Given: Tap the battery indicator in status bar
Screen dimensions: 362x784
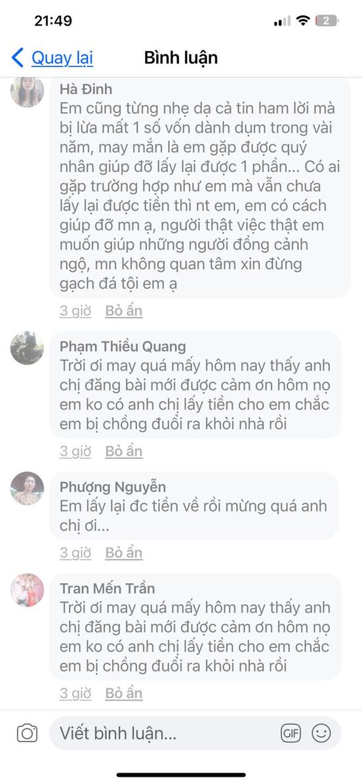Looking at the screenshot, I should tap(327, 20).
